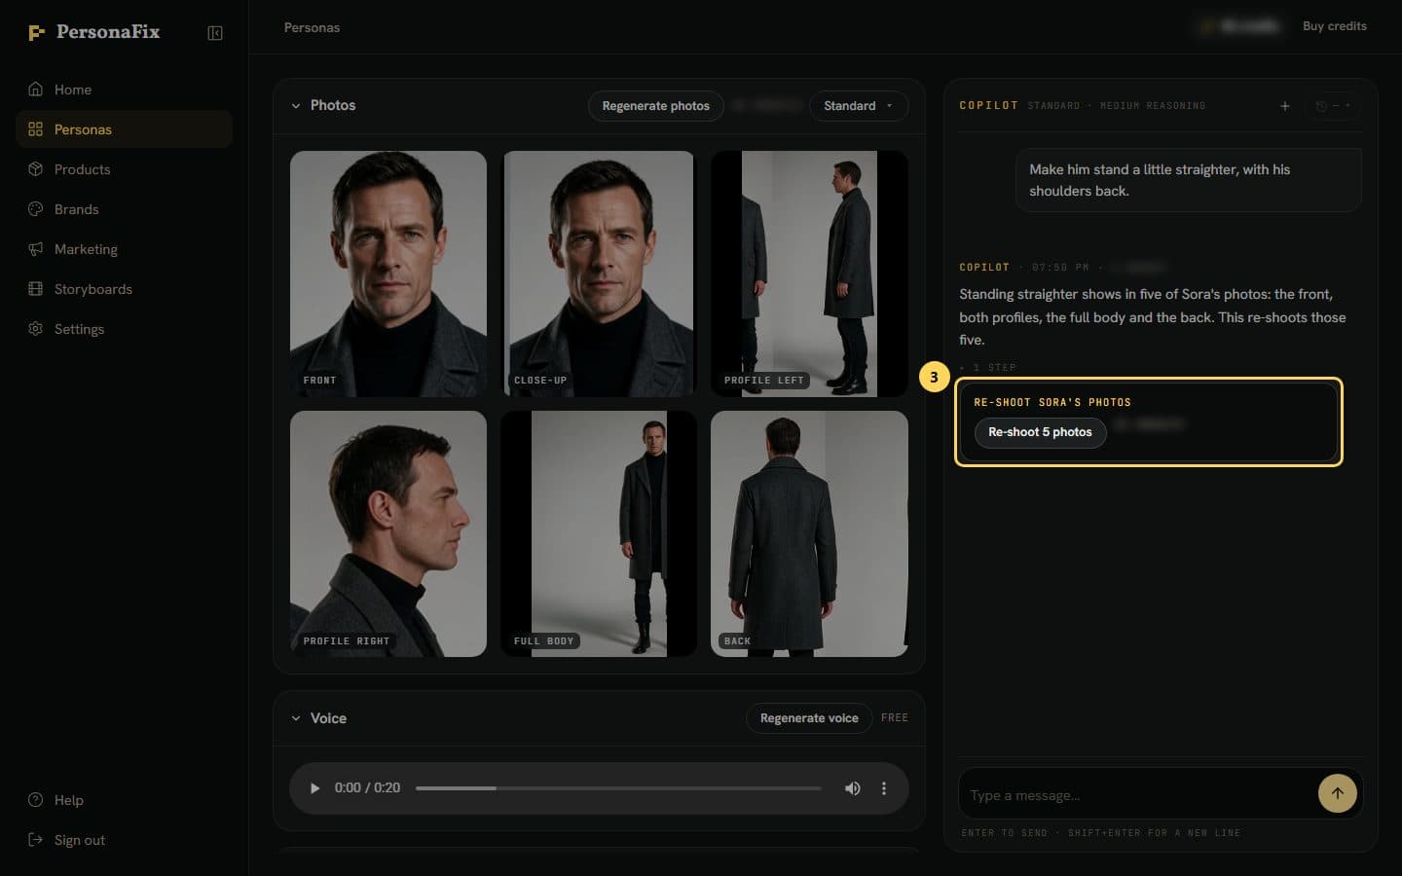The height and width of the screenshot is (876, 1402).
Task: Open the Standard quality dropdown
Action: [x=859, y=106]
